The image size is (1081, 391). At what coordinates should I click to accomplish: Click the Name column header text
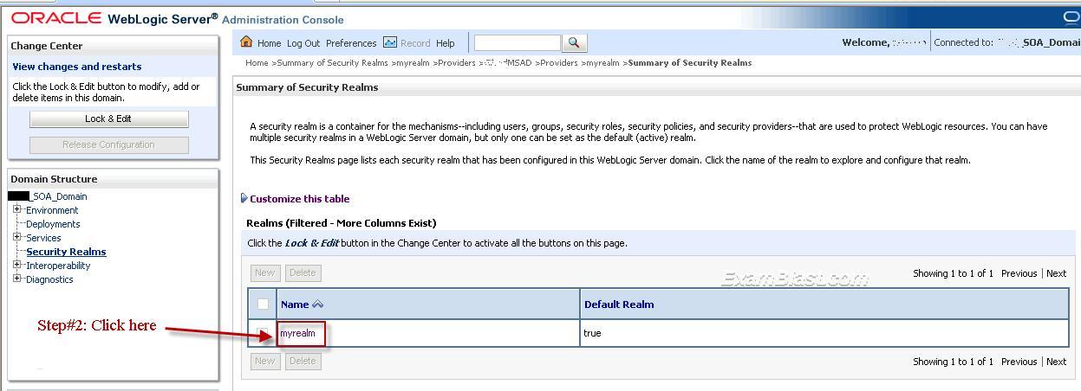pyautogui.click(x=295, y=304)
